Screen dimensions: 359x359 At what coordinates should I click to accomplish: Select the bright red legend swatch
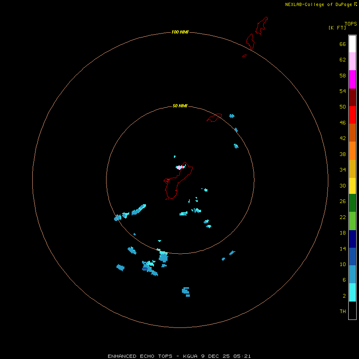tap(352, 115)
